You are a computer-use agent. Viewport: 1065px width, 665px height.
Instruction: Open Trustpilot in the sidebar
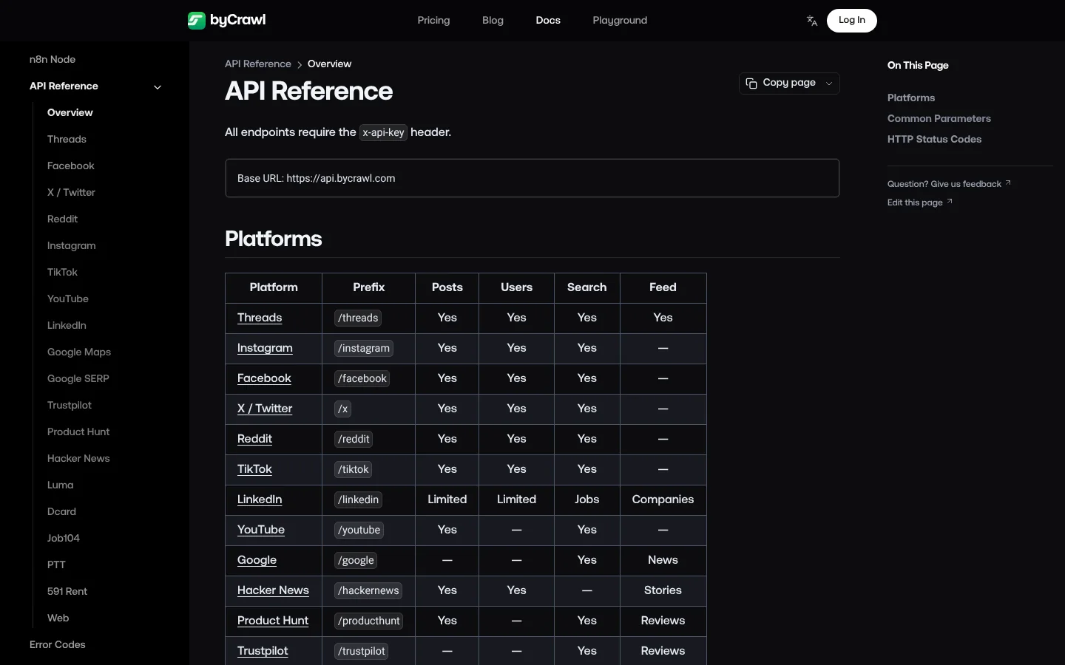(70, 405)
